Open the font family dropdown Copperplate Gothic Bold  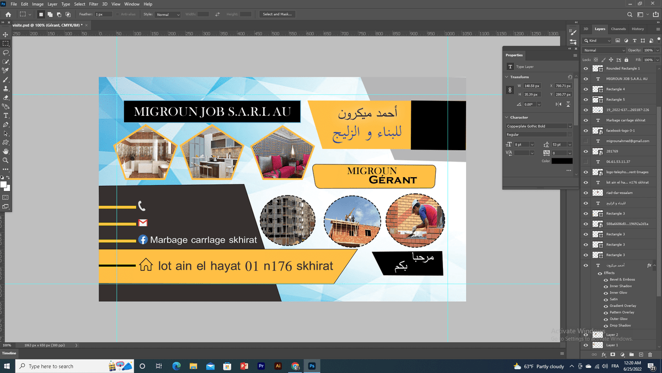[539, 126]
